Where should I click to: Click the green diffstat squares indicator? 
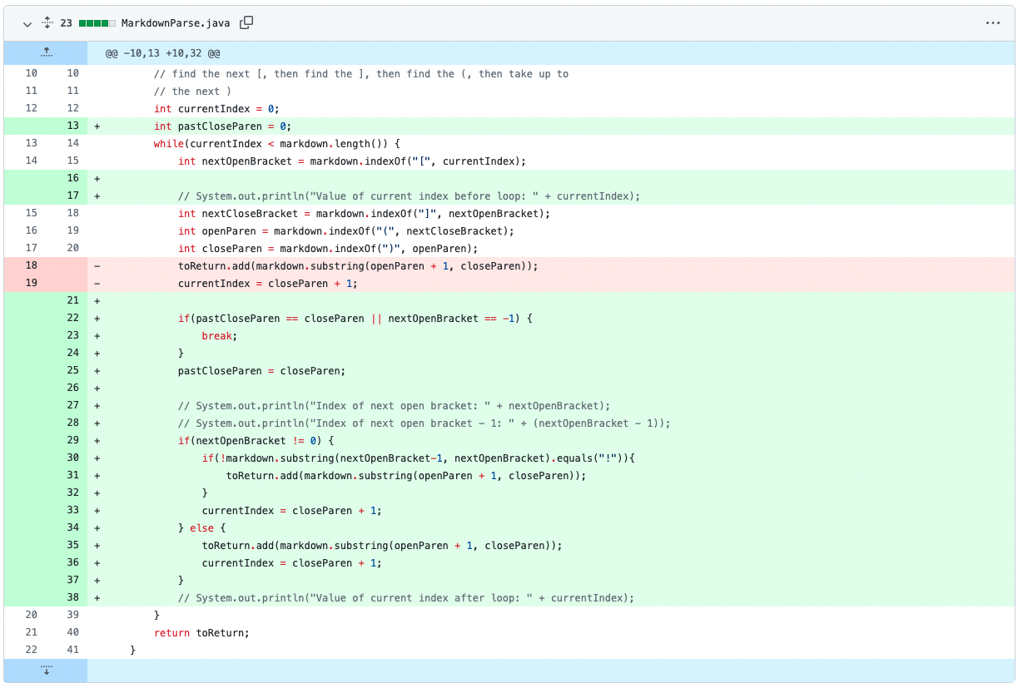coord(97,23)
